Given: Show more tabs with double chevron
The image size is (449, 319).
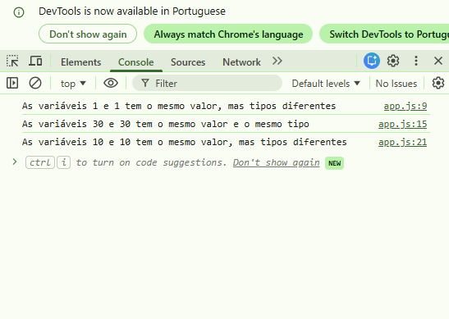Looking at the screenshot, I should [x=277, y=61].
